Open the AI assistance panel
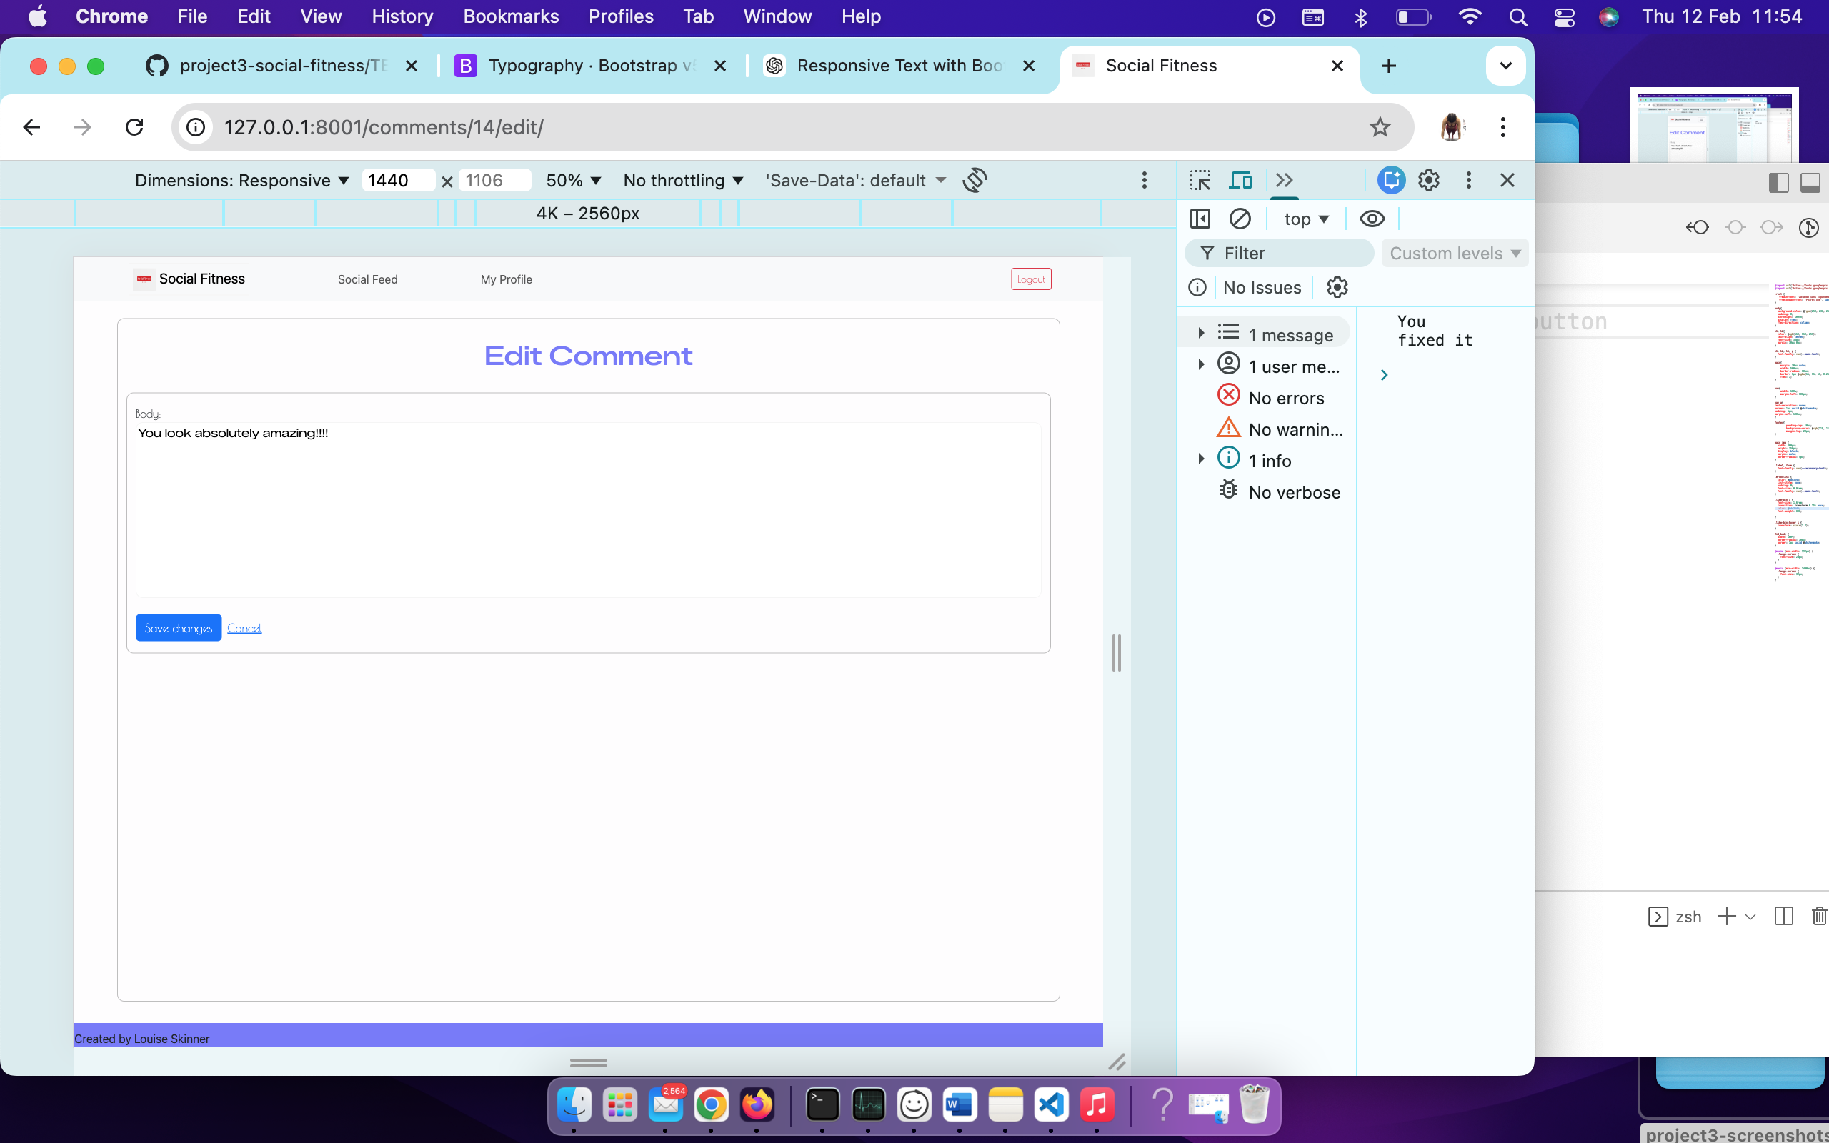 [1392, 180]
